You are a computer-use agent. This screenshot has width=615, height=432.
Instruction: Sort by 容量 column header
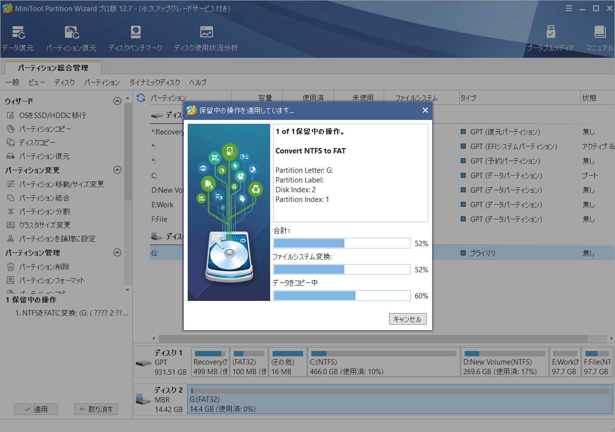pyautogui.click(x=257, y=98)
